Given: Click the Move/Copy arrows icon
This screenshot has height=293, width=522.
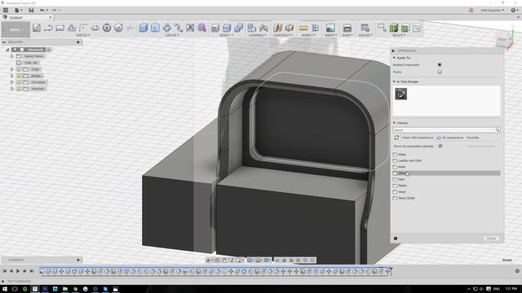Looking at the screenshot, I should click(166, 28).
